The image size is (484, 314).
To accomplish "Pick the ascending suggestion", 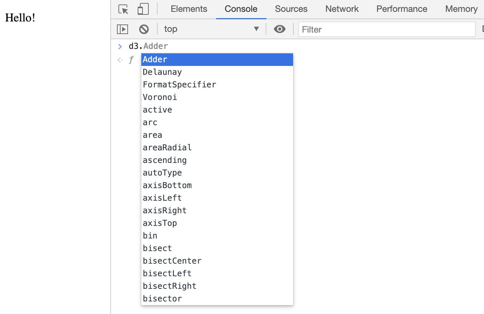I will click(x=217, y=160).
